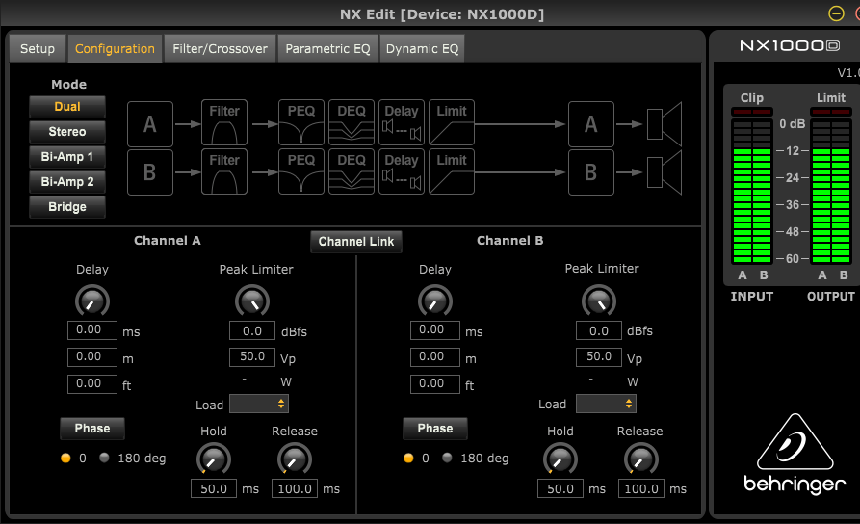Open the Dynamic EQ tab
The image size is (860, 524).
click(x=423, y=48)
